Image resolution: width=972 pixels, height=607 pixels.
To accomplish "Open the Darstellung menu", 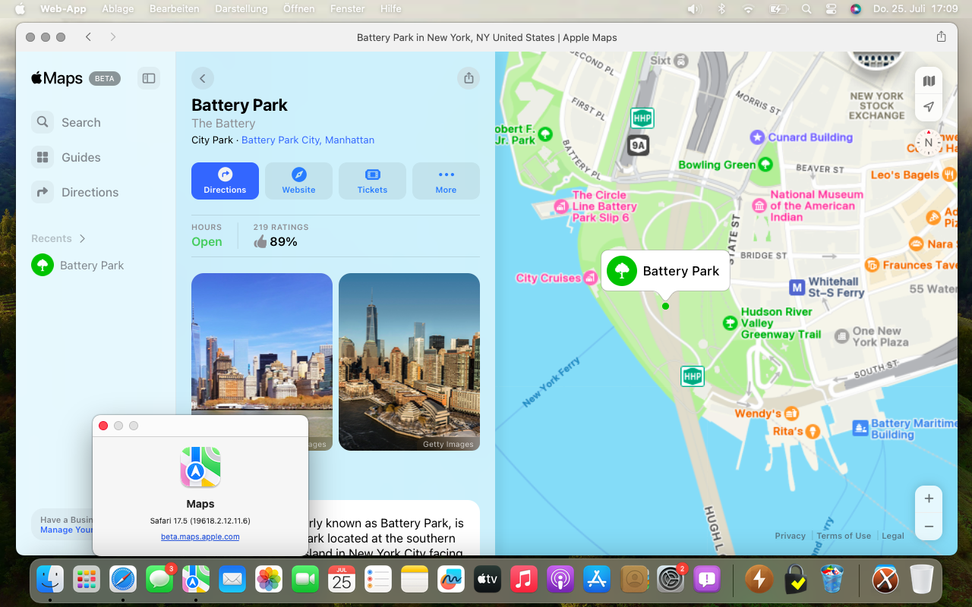I will 241,9.
